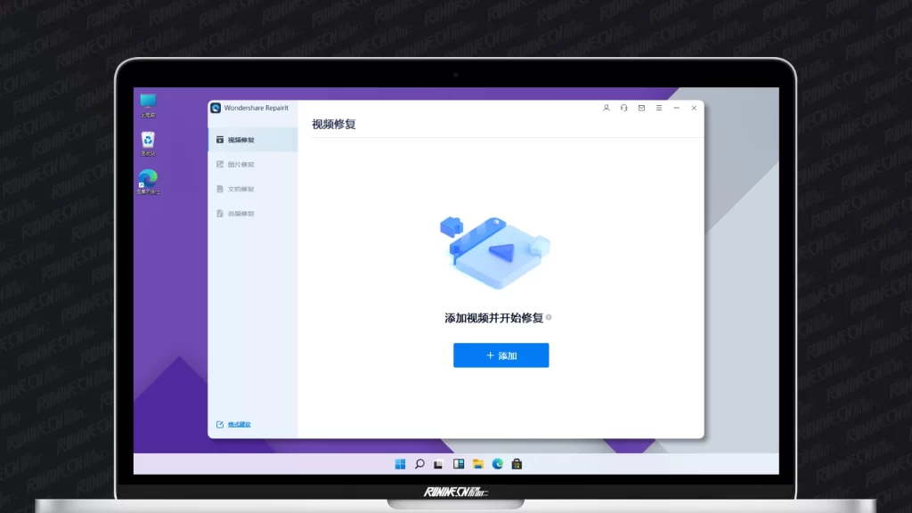Viewport: 912px width, 513px height.
Task: Click the headset customer support icon
Action: tap(623, 108)
